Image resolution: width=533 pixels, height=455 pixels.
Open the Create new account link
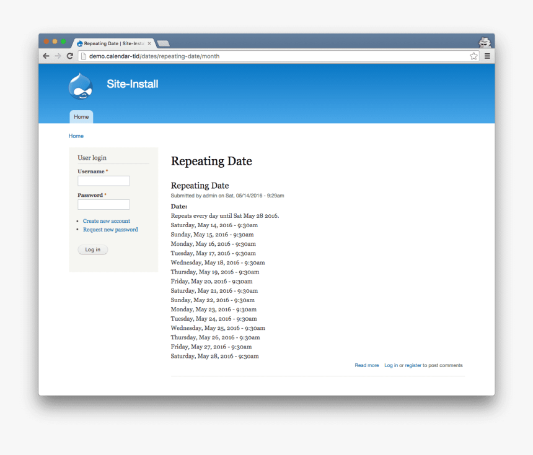(x=107, y=221)
